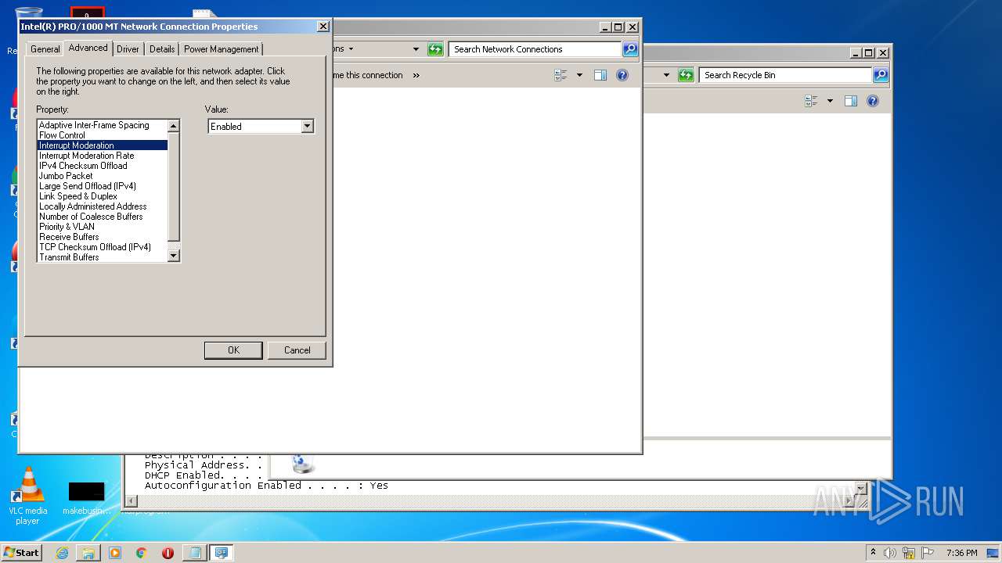This screenshot has width=1002, height=563.
Task: Open Network Connections address bar history dropdown
Action: pyautogui.click(x=416, y=49)
